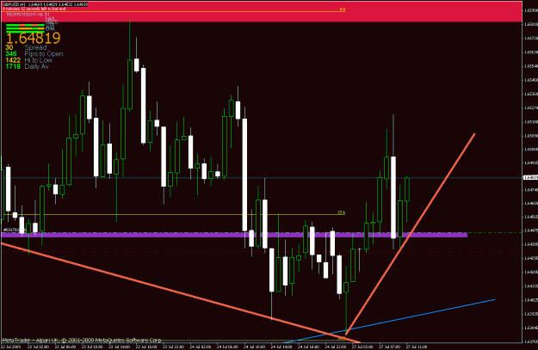Image resolution: width=538 pixels, height=350 pixels.
Task: Click the yellow spread value 30
Action: pos(9,47)
